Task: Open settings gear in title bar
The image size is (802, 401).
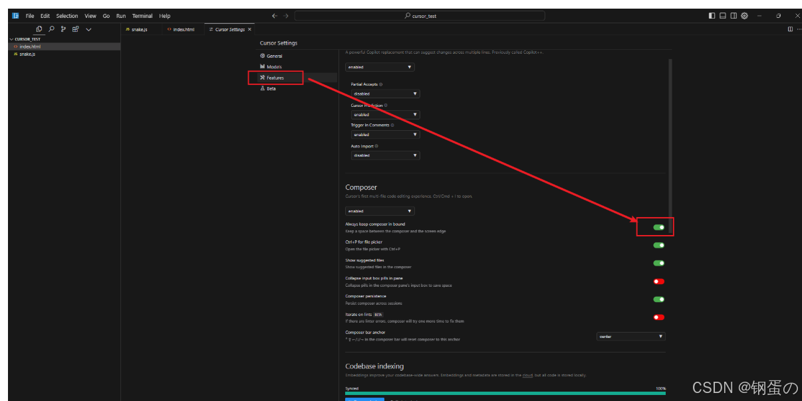Action: [744, 16]
